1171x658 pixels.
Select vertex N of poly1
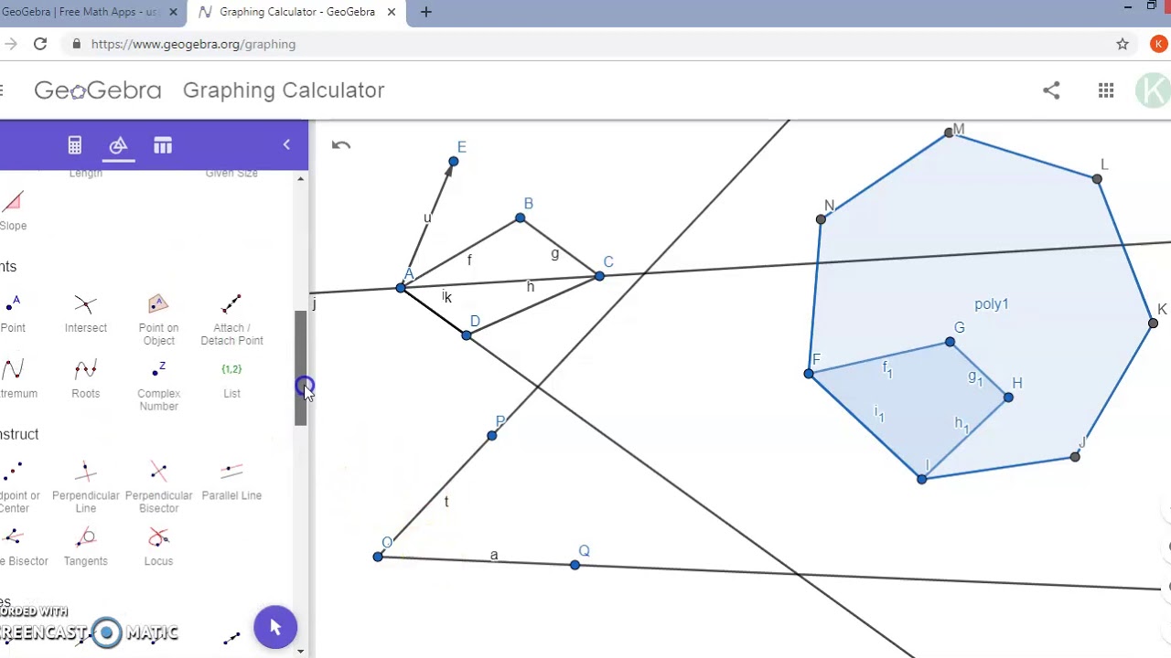[x=821, y=219]
